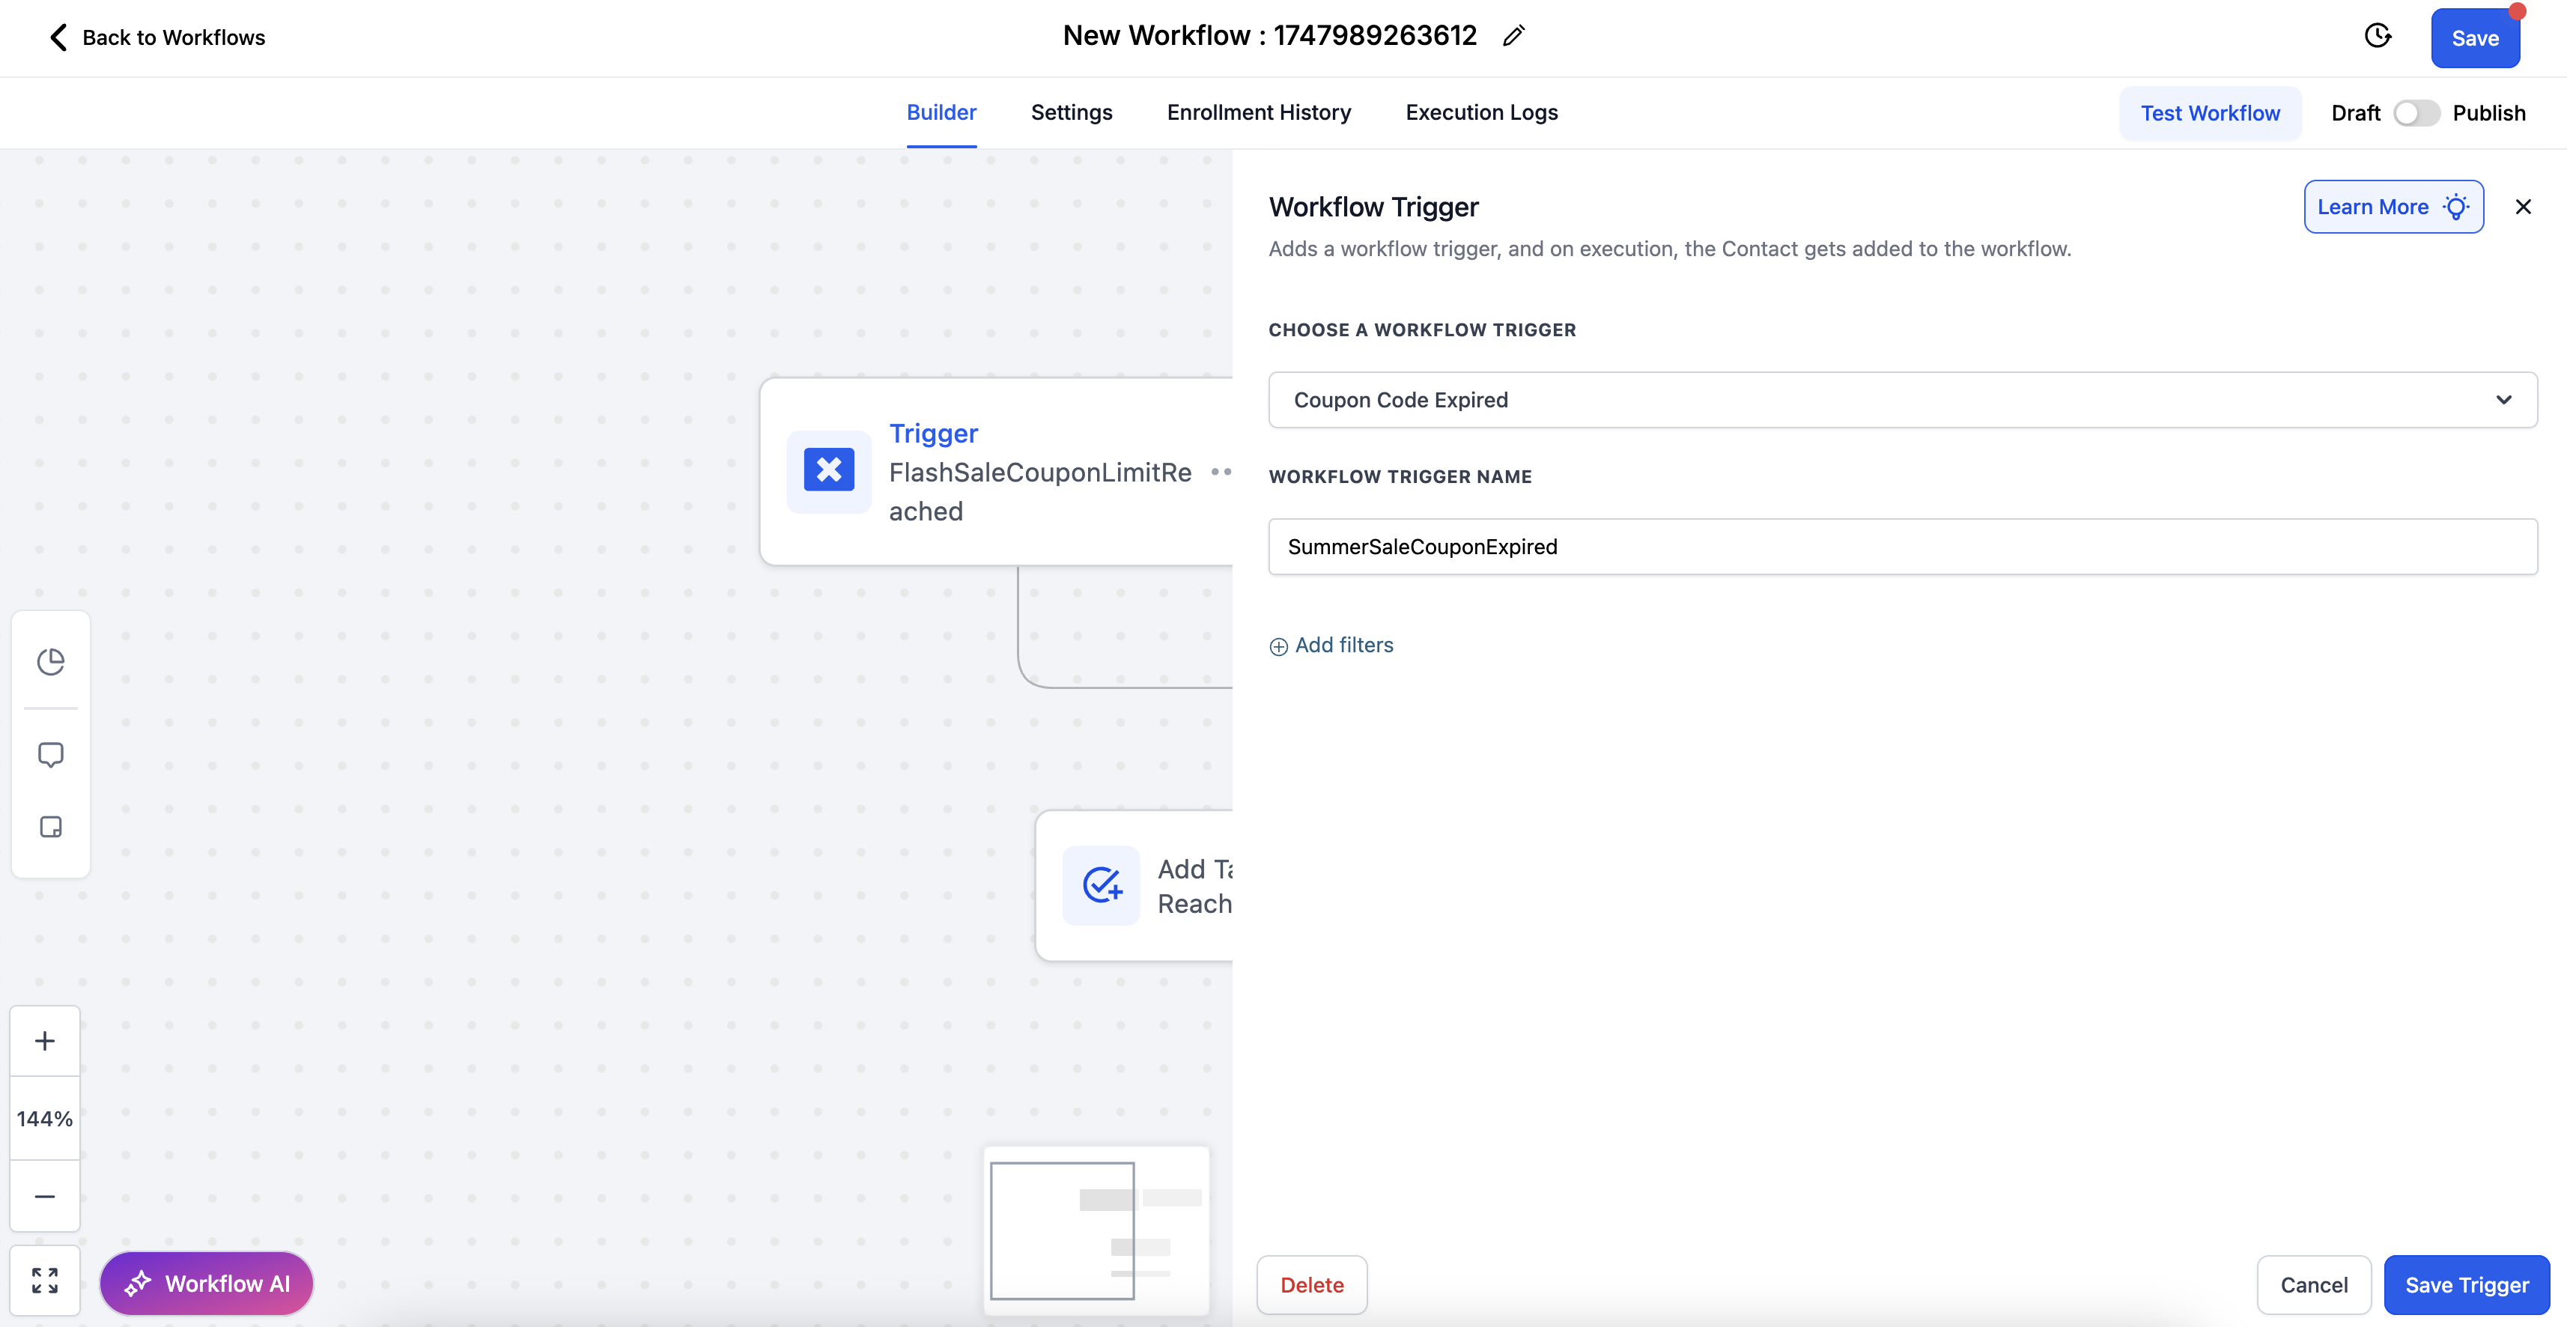Open the trigger node options menu (dots)
The height and width of the screenshot is (1327, 2567).
tap(1221, 473)
